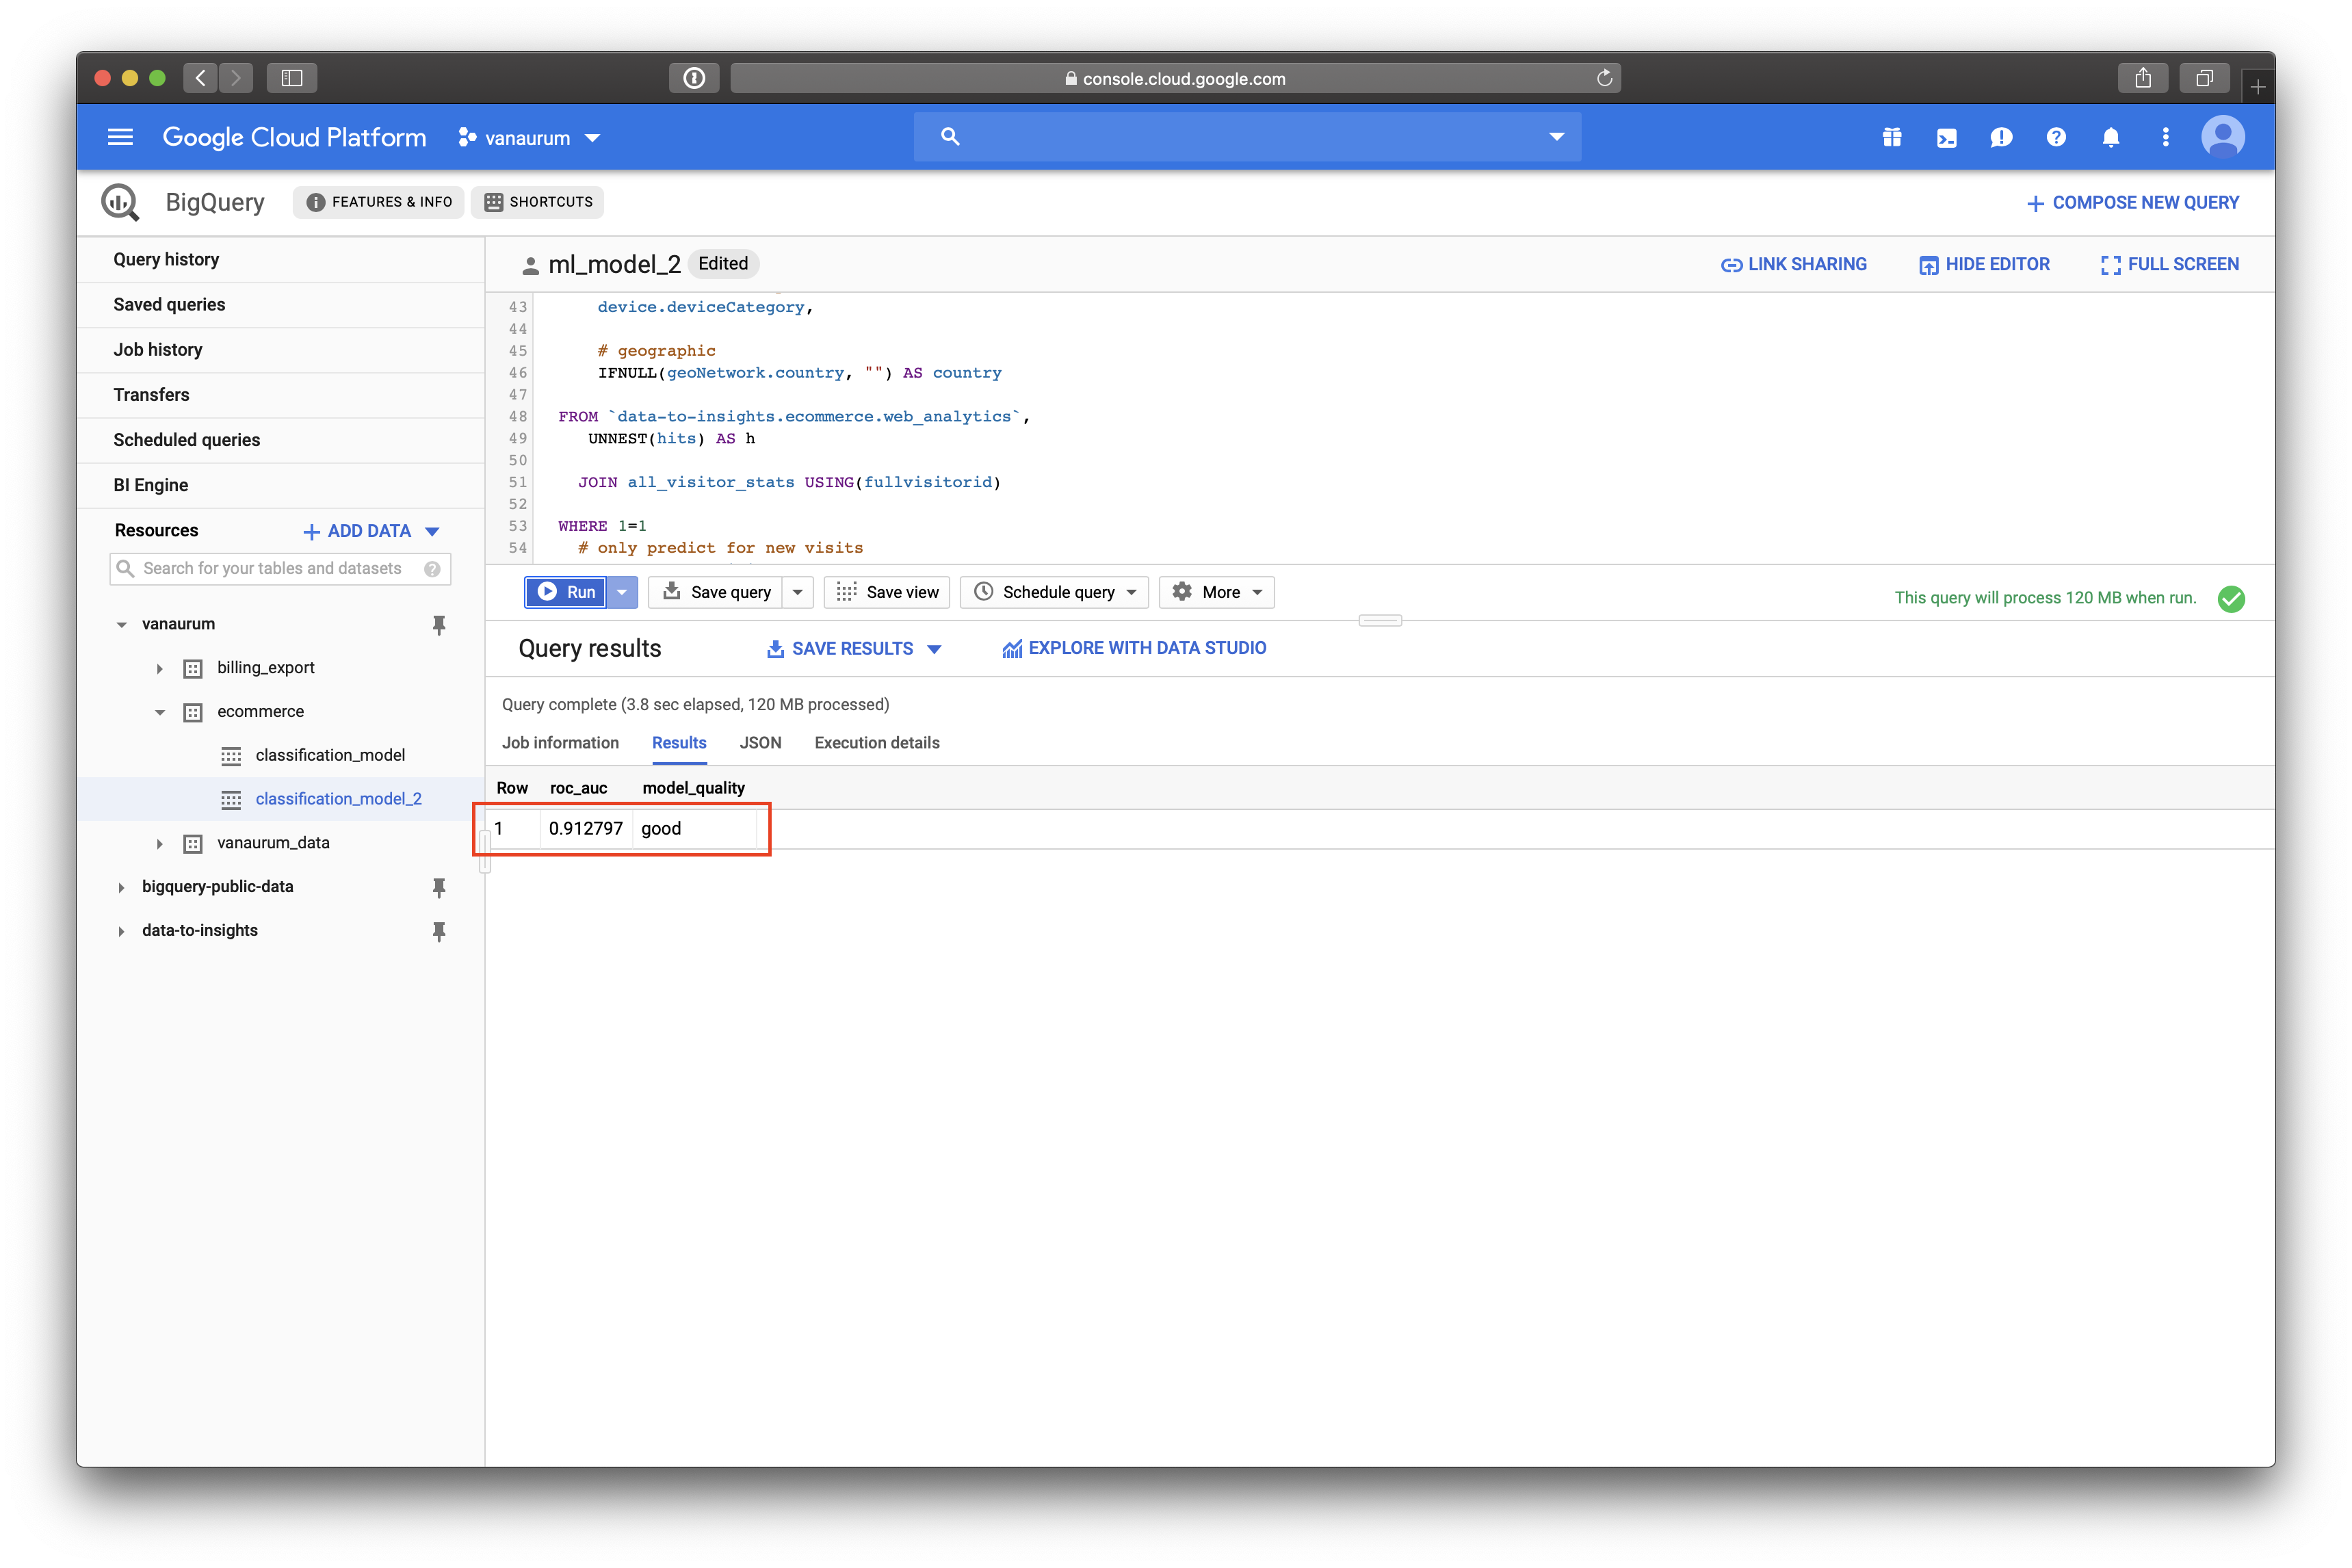Show all Safari tabs overview
2352x1568 pixels.
(2204, 78)
